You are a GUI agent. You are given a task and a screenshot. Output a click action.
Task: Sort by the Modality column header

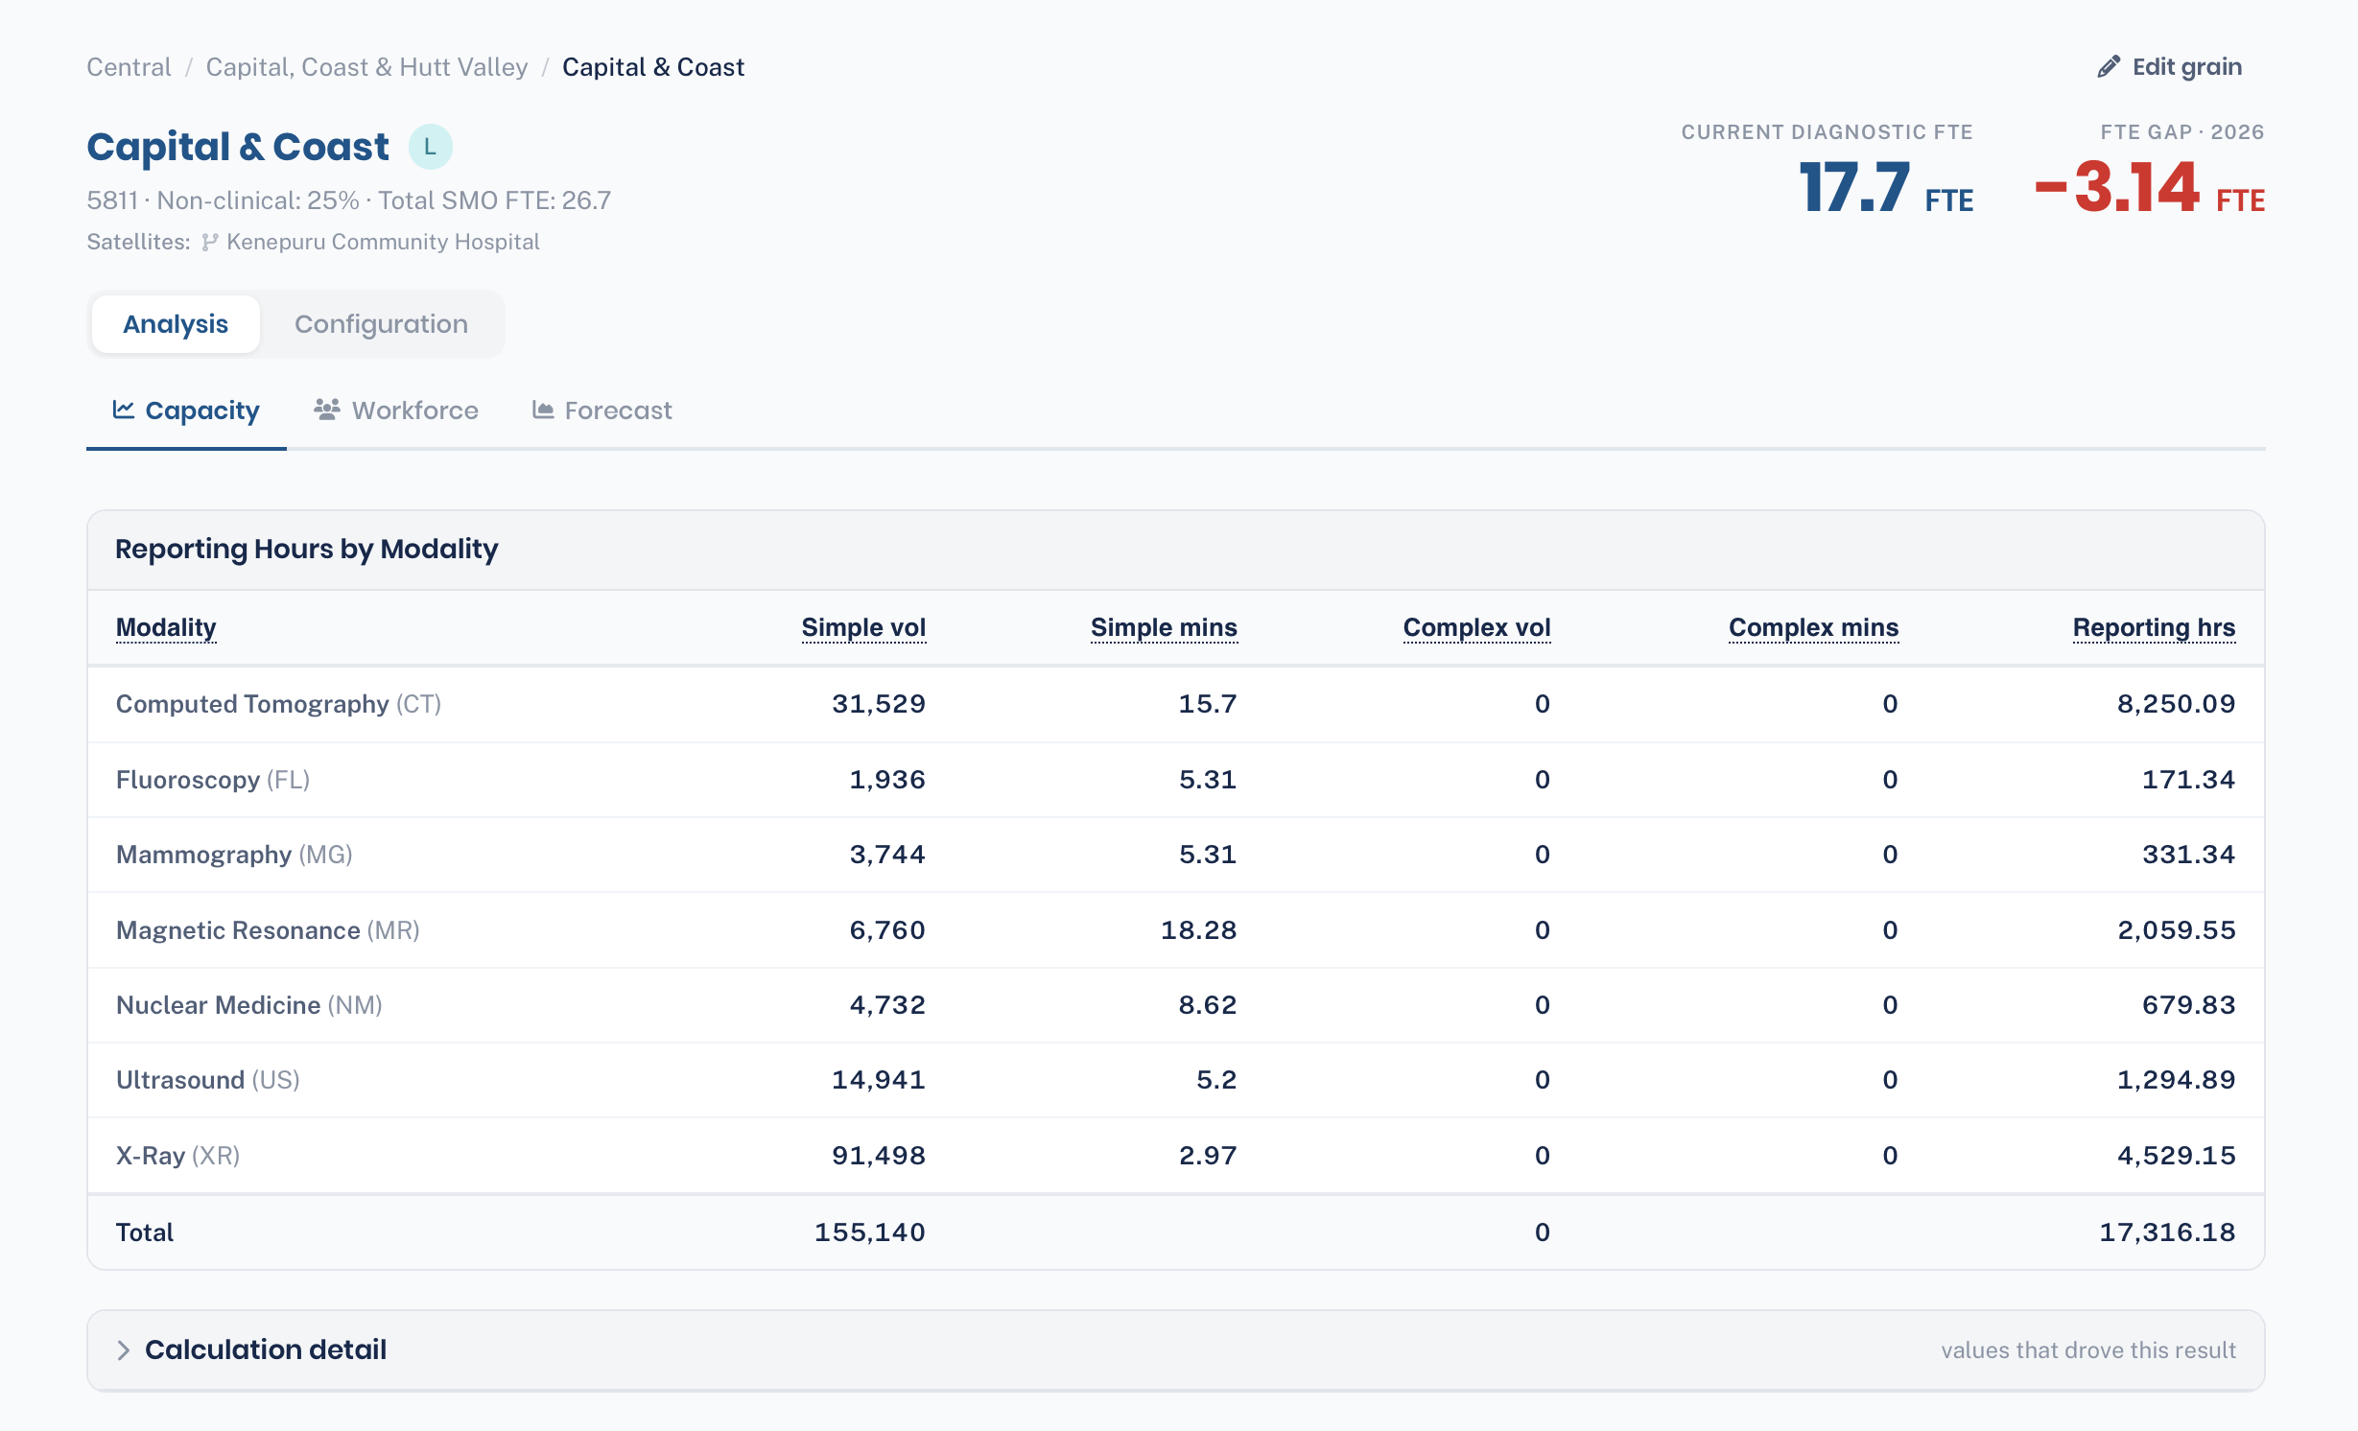click(x=166, y=627)
